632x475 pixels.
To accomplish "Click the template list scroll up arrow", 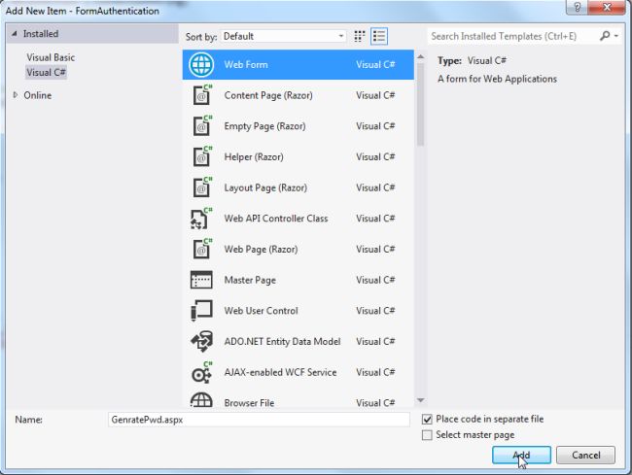I will tap(420, 56).
